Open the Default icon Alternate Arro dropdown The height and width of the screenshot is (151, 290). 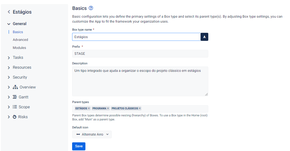[x=92, y=134]
